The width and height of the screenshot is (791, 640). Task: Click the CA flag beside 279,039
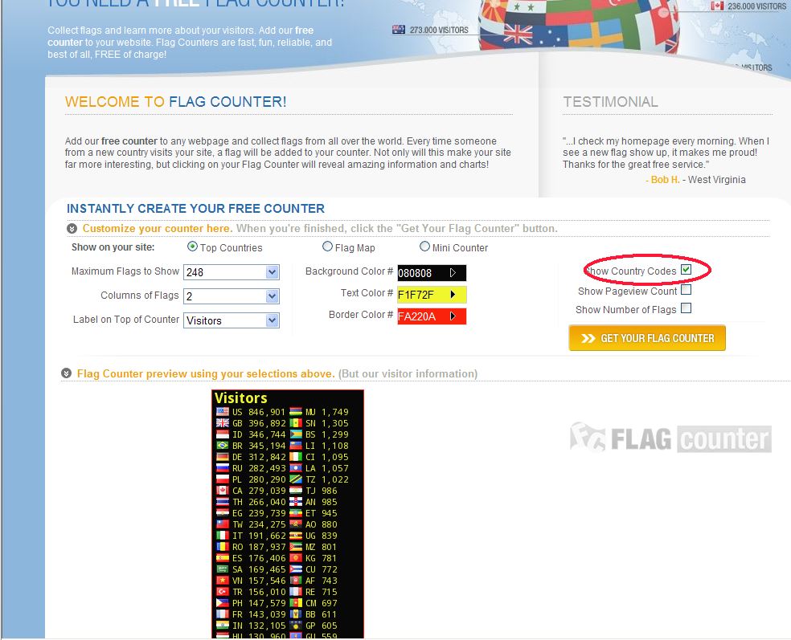[x=223, y=491]
